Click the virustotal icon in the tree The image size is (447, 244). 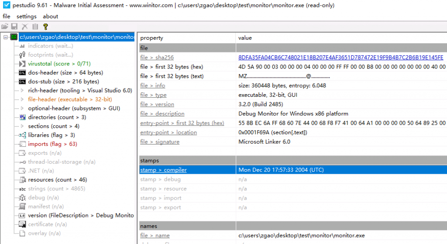23,64
